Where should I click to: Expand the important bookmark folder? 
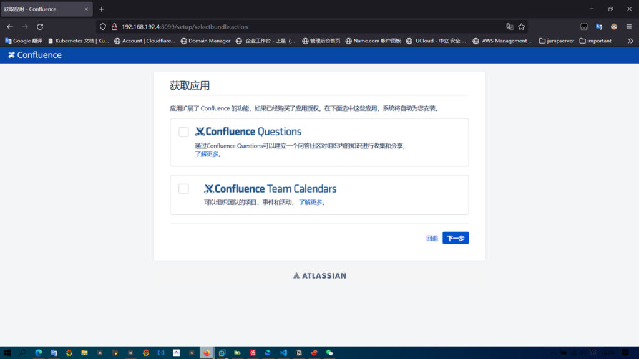[595, 41]
